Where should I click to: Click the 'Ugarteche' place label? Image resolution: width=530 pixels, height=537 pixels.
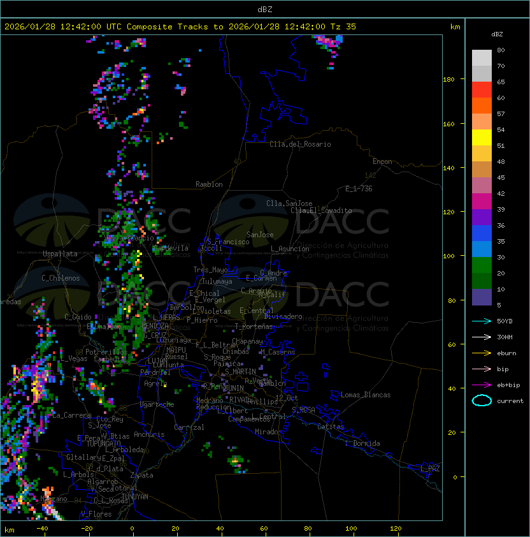point(157,404)
